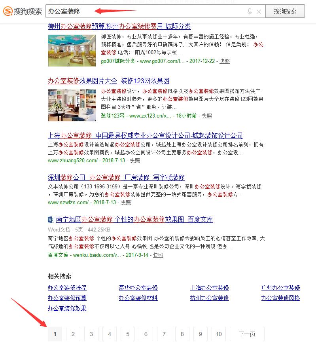The height and width of the screenshot is (353, 316).
Task: Click the Sogou logo icon
Action: 8,11
